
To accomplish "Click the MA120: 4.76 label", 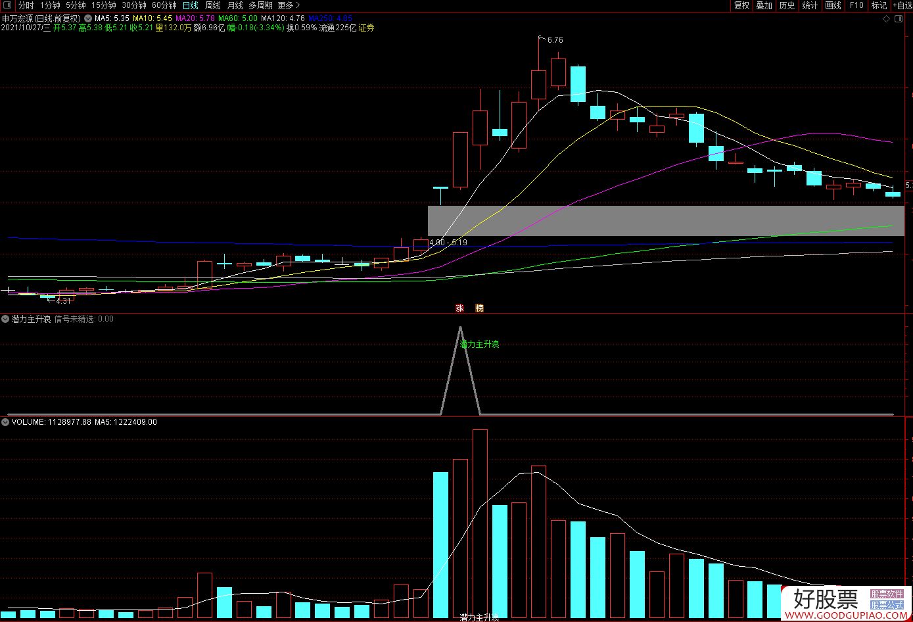I will click(x=283, y=18).
